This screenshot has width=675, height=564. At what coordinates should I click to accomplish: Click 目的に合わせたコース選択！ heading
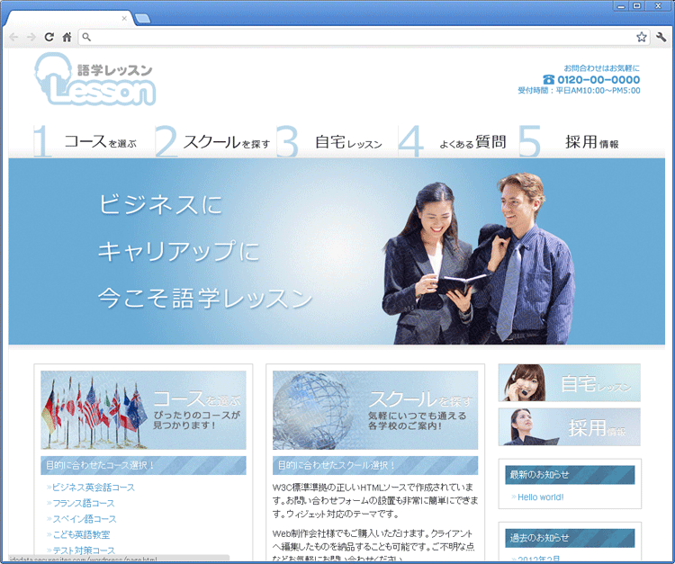[143, 465]
